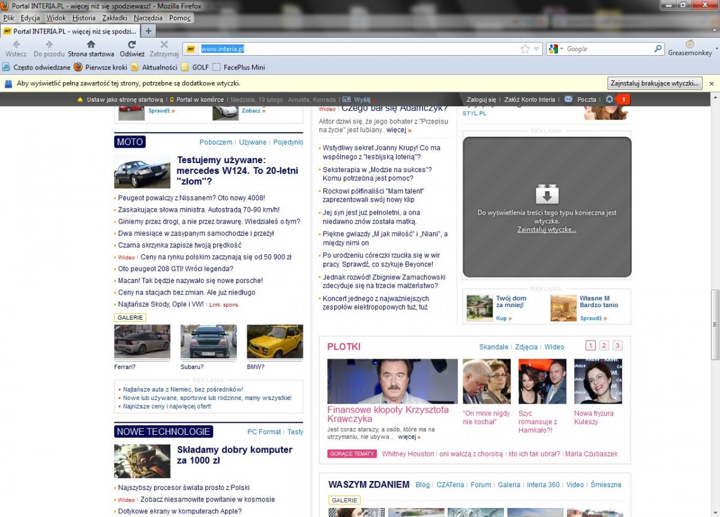The image size is (720, 517).
Task: Click the search magnifier icon in the Google box
Action: pos(658,49)
